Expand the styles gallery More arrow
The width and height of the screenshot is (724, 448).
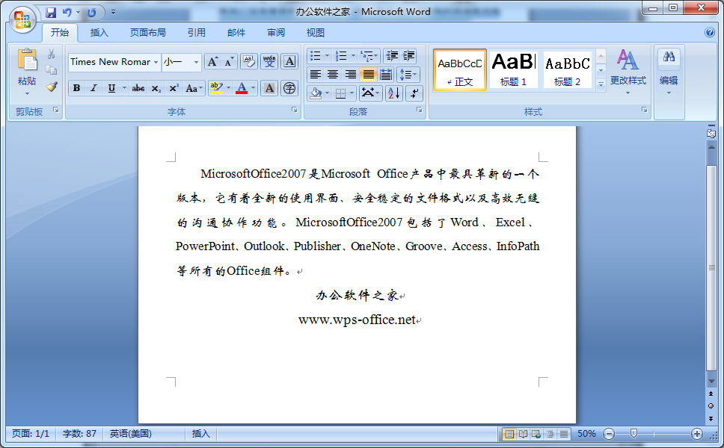[601, 84]
